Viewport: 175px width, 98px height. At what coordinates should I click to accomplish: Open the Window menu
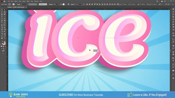(36, 1)
